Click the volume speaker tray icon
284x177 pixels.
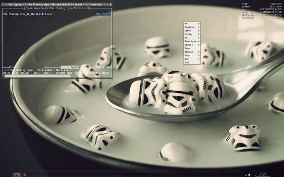point(250,175)
